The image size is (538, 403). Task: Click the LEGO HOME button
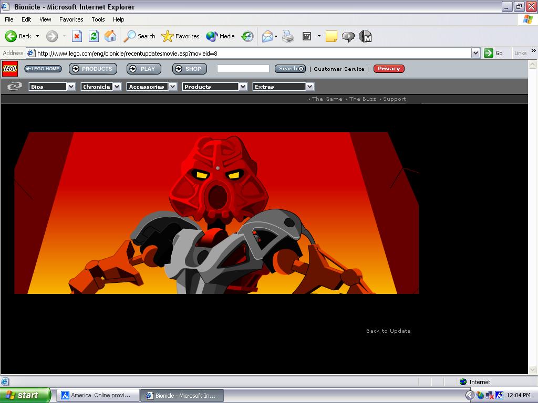pos(43,69)
